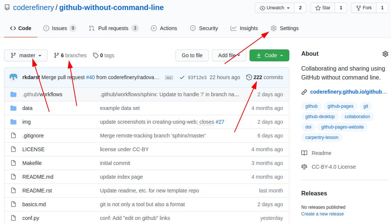
Task: Click the branch icon beside 6 branches
Action: pyautogui.click(x=57, y=55)
